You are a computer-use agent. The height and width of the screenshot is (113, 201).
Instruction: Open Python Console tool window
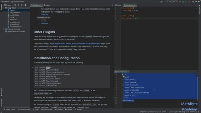pos(47,110)
